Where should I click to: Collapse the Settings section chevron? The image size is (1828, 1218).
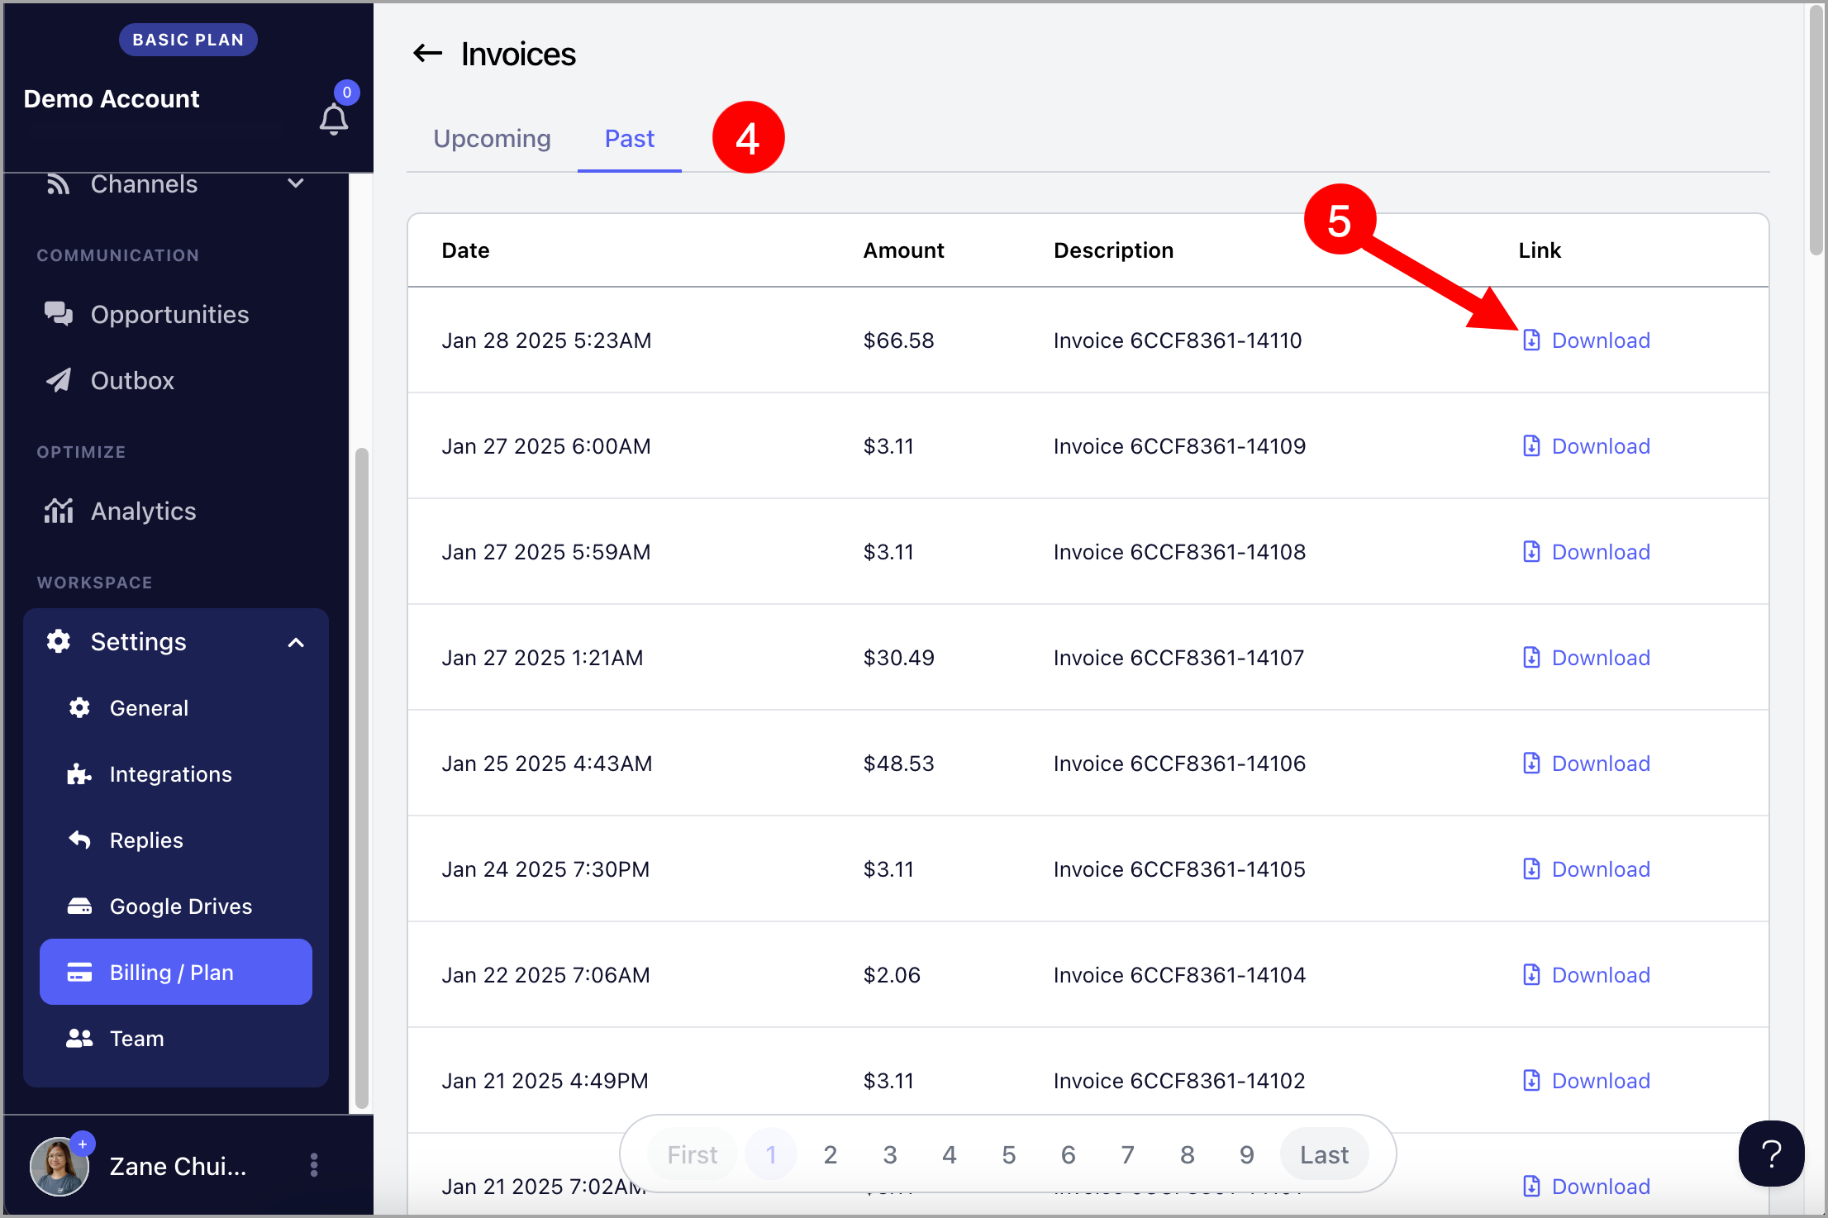pyautogui.click(x=296, y=642)
